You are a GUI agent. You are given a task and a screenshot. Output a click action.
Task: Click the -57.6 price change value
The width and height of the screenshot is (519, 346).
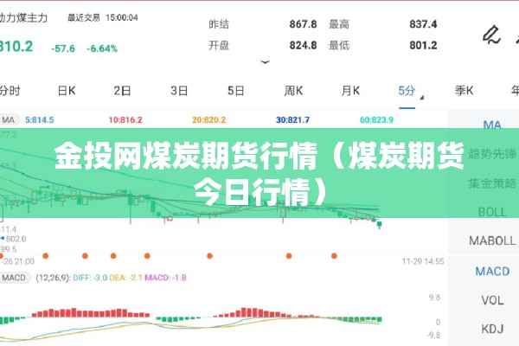[x=63, y=48]
